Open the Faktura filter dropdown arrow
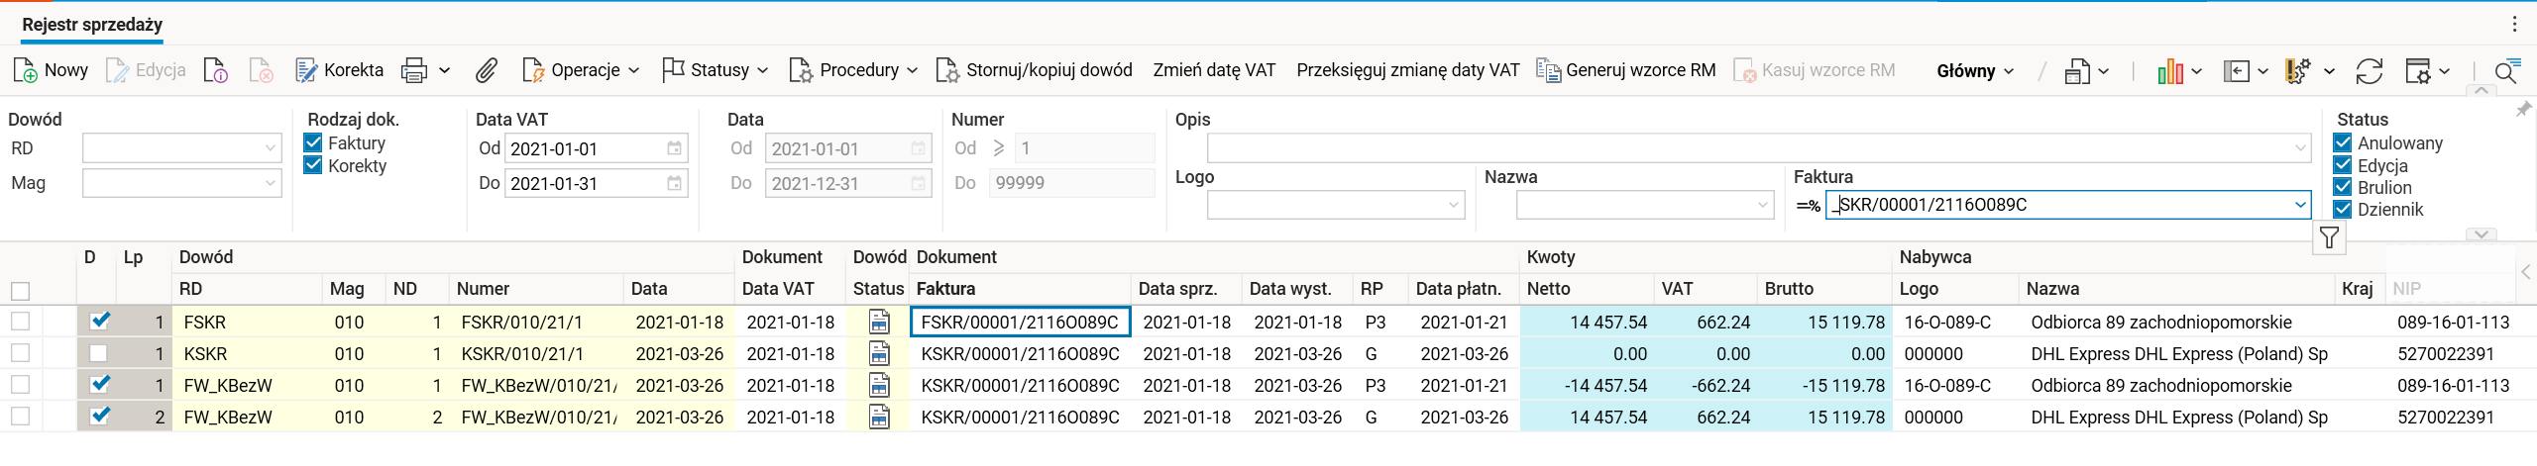This screenshot has width=2537, height=466. pos(2299,205)
